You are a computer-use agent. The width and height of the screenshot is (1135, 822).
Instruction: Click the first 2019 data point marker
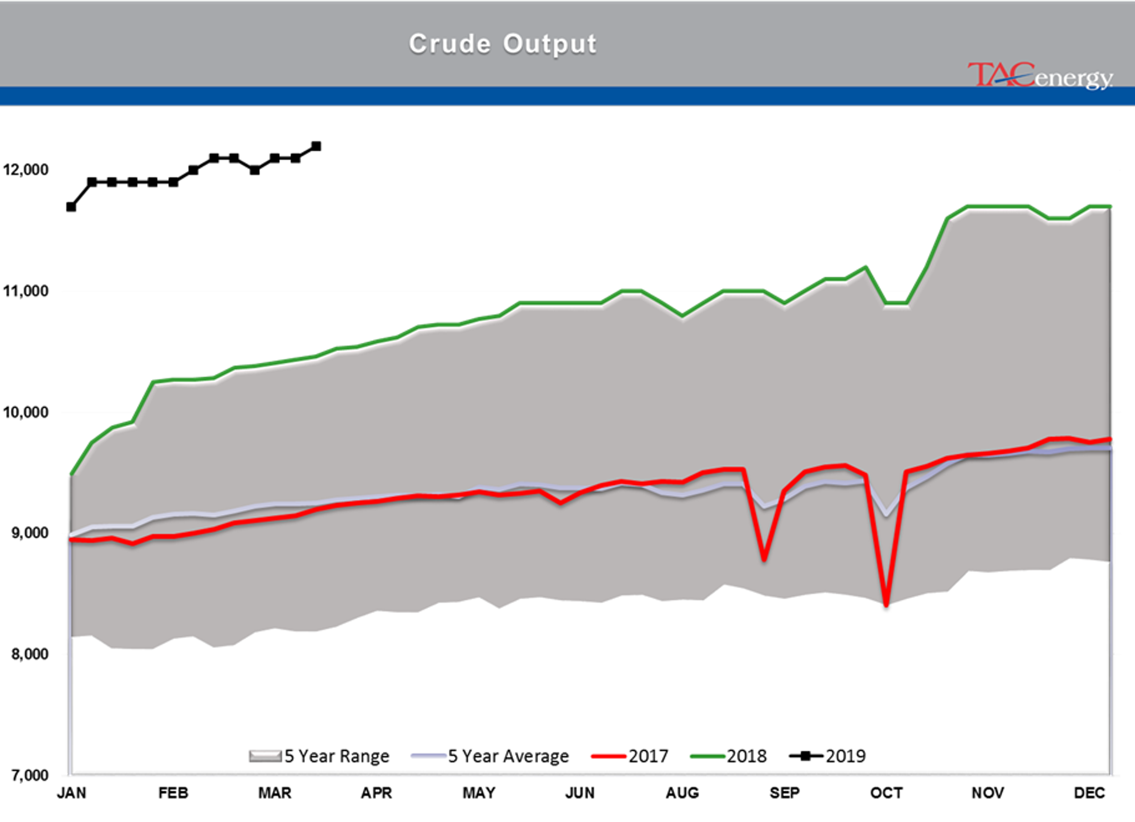click(71, 207)
